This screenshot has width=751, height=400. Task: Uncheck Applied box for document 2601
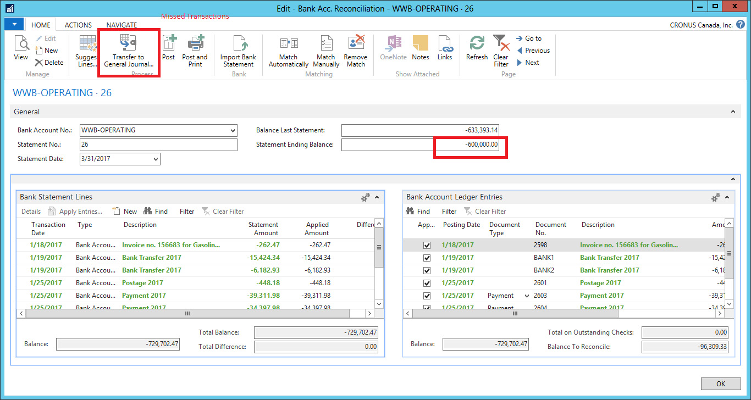pos(427,283)
